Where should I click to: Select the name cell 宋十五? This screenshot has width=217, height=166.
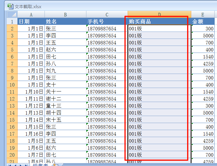[65, 120]
